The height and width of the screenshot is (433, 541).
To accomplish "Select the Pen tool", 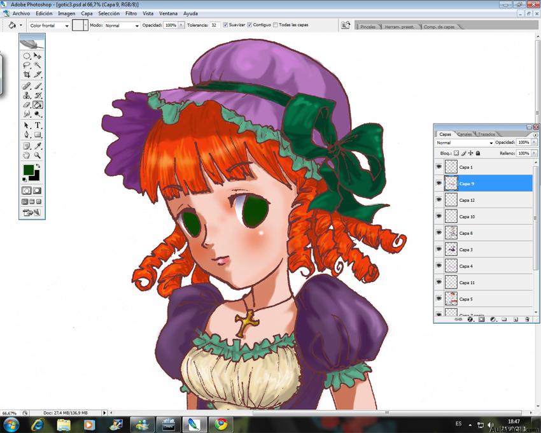I will pyautogui.click(x=27, y=134).
